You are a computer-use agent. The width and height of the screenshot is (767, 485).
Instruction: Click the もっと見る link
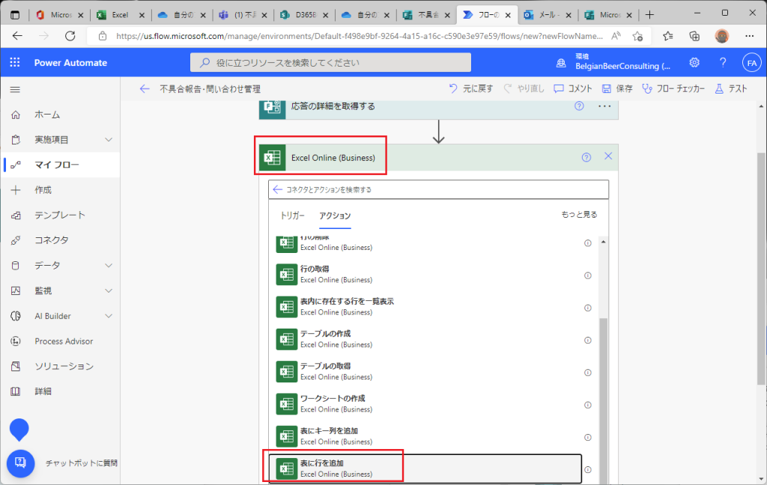(x=579, y=215)
